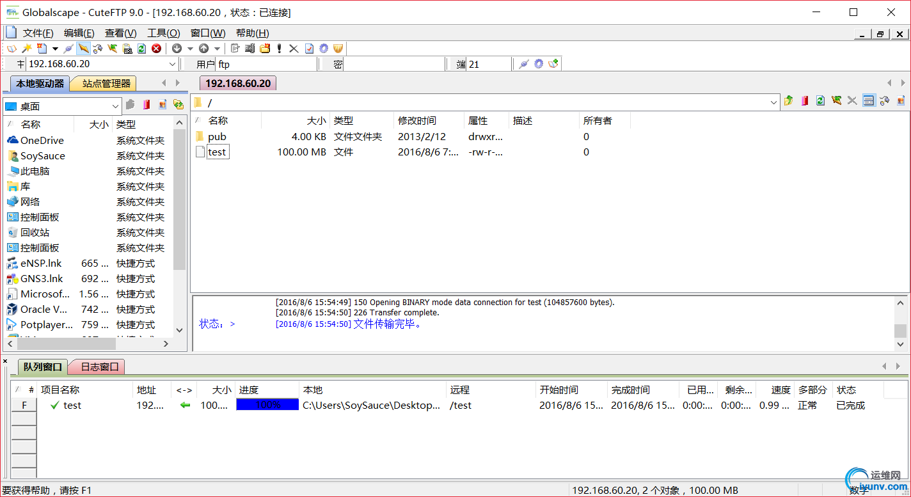Viewport: 911px width, 497px height.
Task: Click the synchronize folders icon in local pane
Action: coord(178,104)
